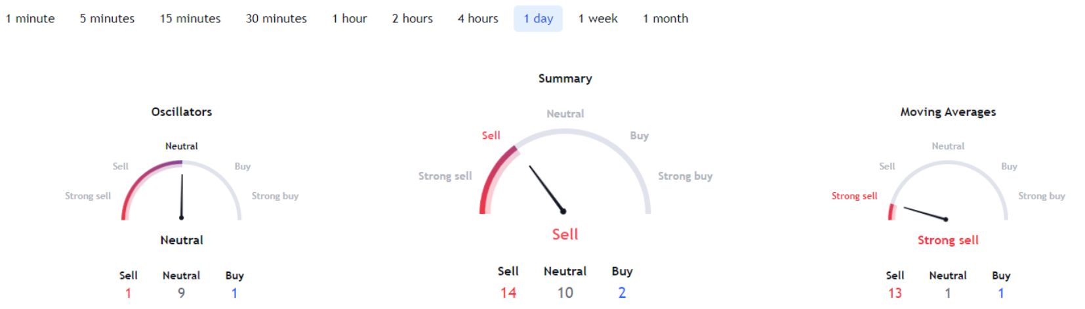
Task: Click the Oscillators heading
Action: (x=182, y=112)
